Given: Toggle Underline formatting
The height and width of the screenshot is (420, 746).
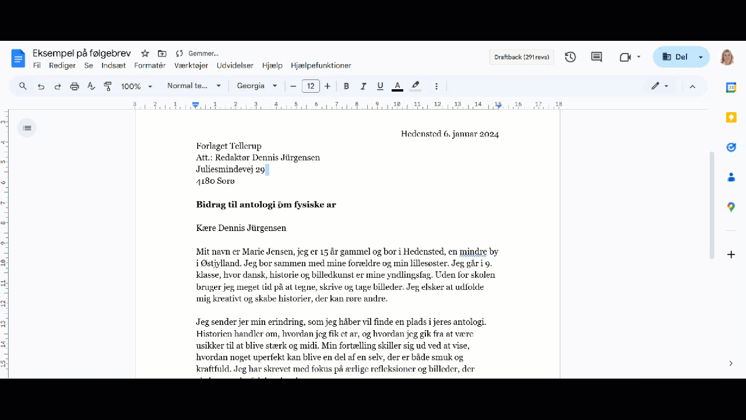Looking at the screenshot, I should coord(380,86).
